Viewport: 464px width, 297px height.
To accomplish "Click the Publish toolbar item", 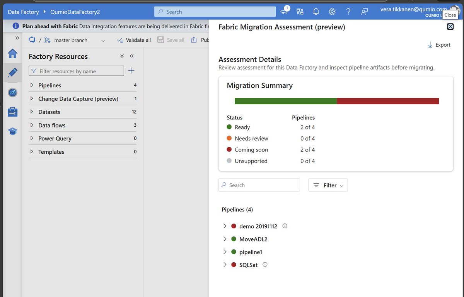I will coord(200,40).
